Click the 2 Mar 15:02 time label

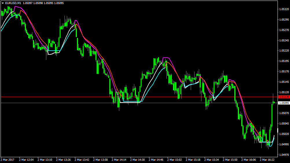click(x=175, y=160)
